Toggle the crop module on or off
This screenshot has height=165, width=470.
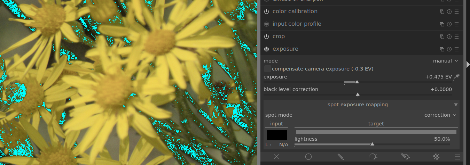[267, 36]
